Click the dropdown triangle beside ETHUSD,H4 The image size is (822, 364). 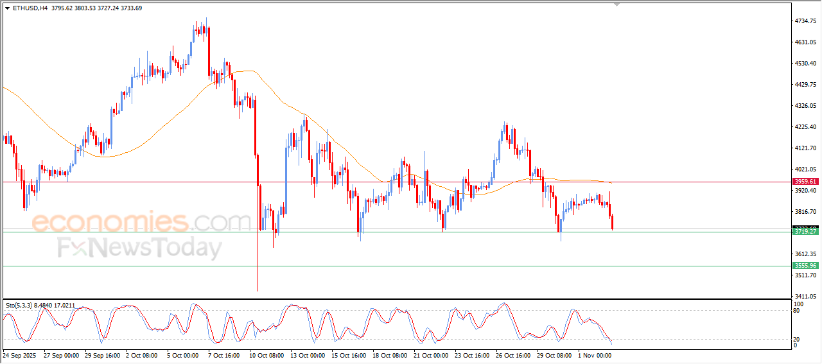coord(7,8)
